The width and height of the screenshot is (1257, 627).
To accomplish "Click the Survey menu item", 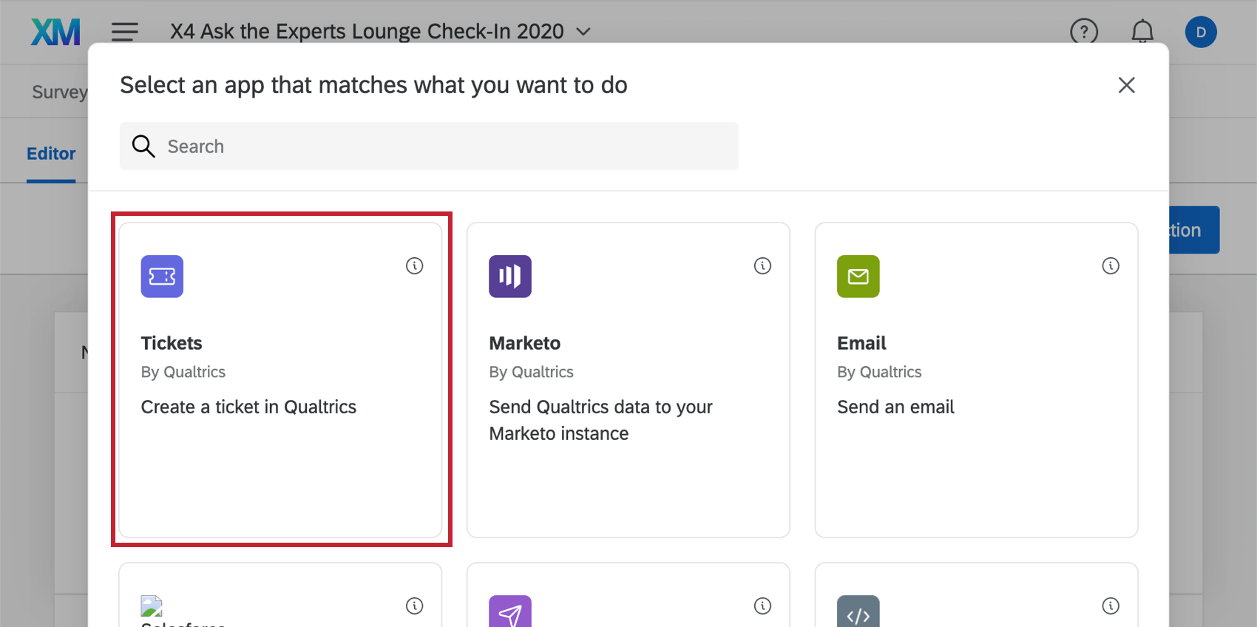I will 59,91.
